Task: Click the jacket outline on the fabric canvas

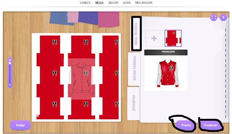Action: coord(81,80)
